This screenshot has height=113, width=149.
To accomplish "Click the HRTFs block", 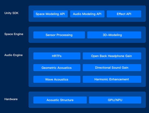I will [57, 56].
